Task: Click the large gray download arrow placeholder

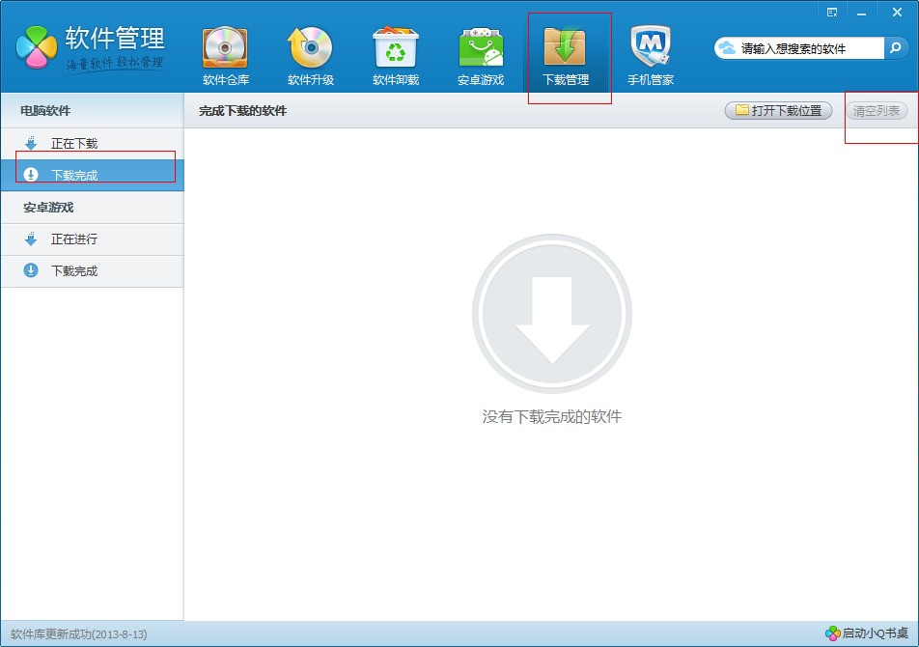Action: [x=552, y=314]
